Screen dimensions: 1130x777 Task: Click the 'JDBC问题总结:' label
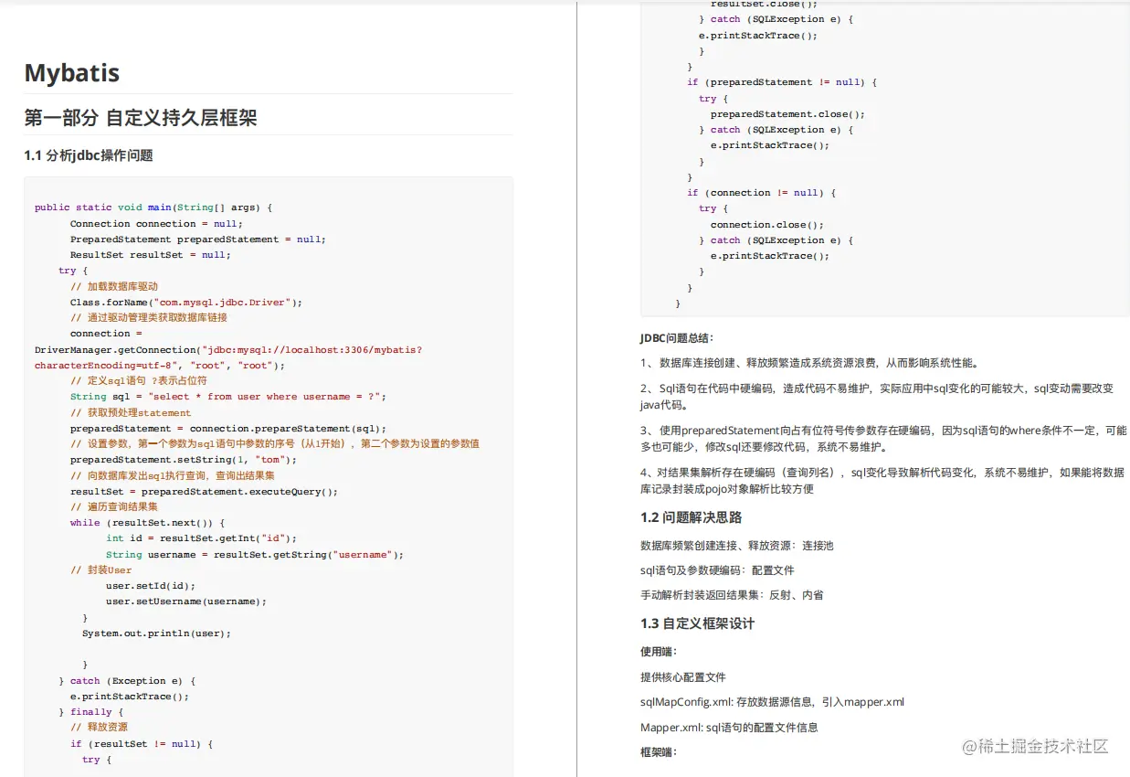coord(677,338)
